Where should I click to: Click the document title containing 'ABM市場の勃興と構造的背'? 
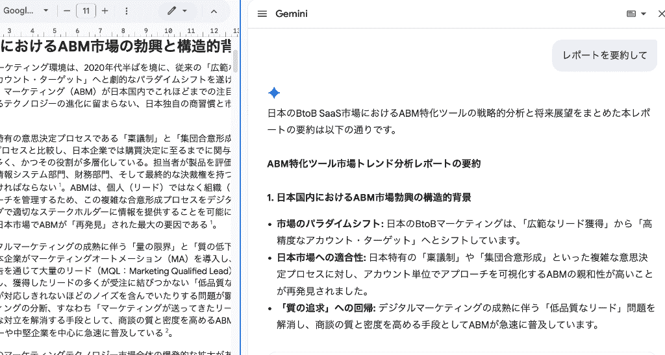(x=116, y=45)
